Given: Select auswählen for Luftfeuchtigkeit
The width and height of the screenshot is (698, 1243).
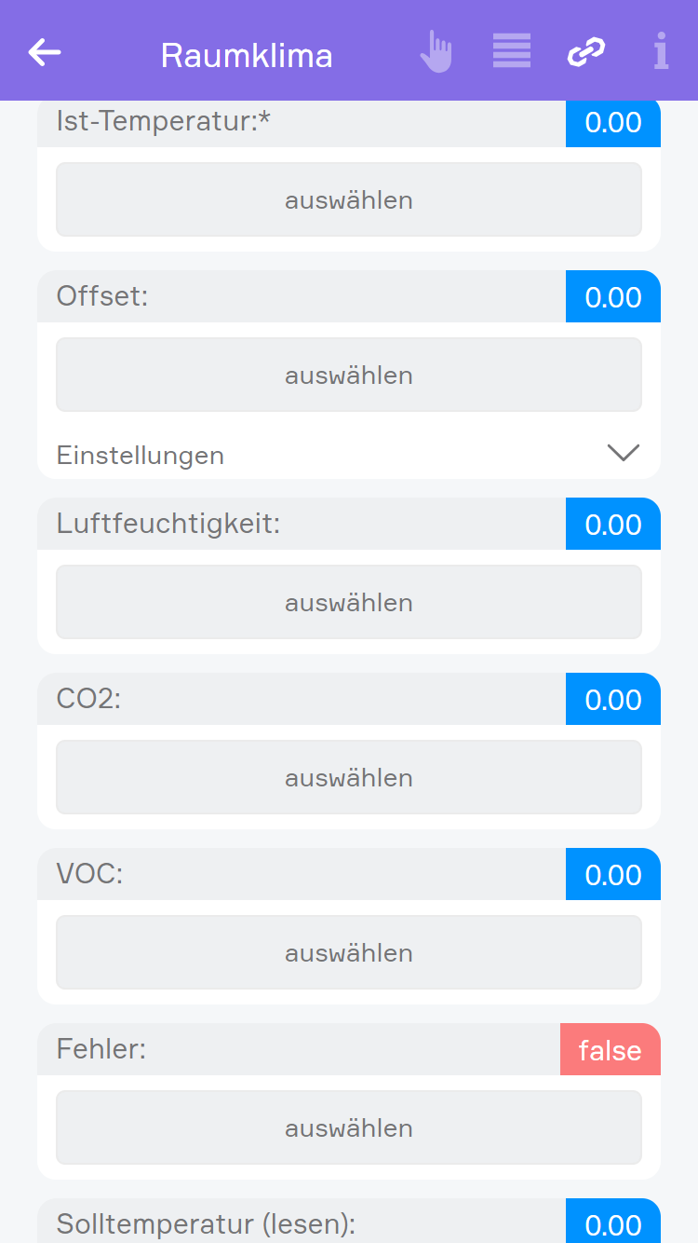Looking at the screenshot, I should click(349, 603).
